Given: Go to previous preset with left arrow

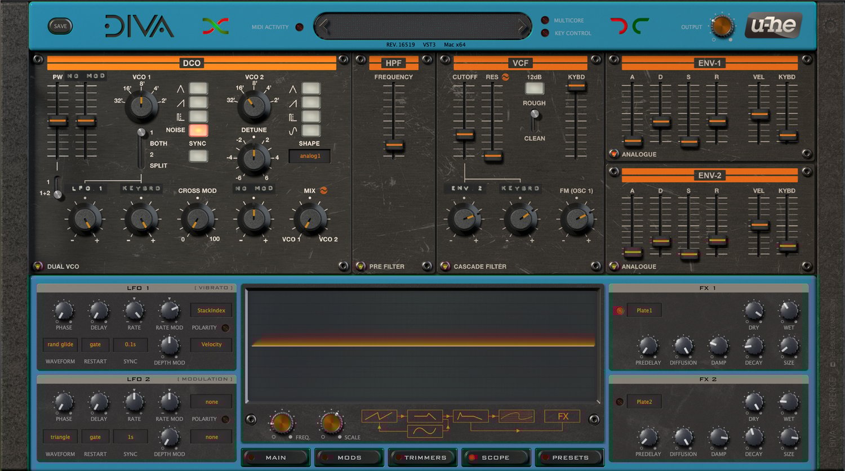Looking at the screenshot, I should 324,26.
